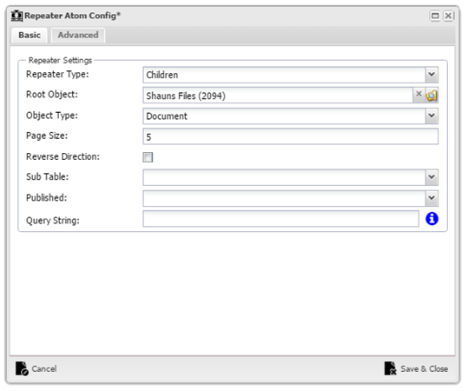Focus the Query String text field
This screenshot has height=391, width=468.
tap(280, 219)
